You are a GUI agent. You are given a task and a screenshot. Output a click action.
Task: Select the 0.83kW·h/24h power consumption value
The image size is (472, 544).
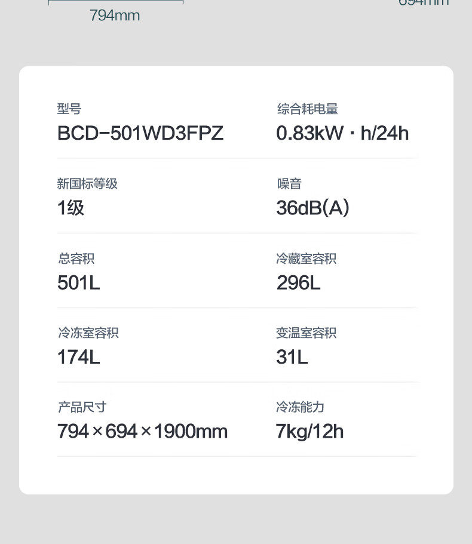[x=342, y=133]
